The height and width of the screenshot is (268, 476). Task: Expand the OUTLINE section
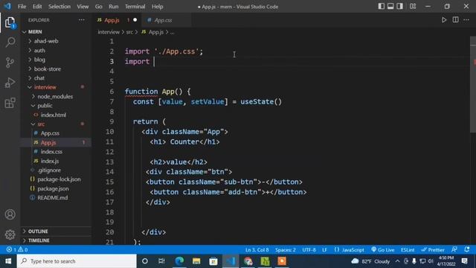[x=56, y=232]
